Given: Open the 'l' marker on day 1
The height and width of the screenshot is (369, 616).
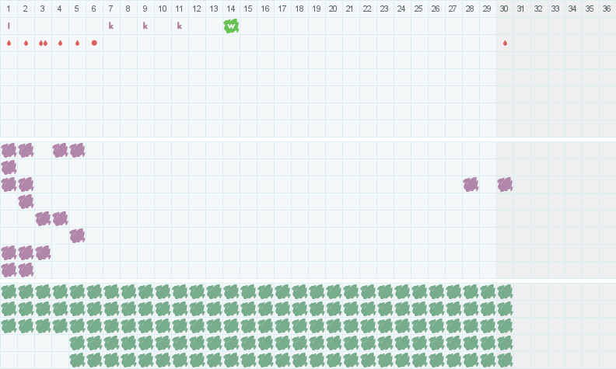Looking at the screenshot, I should click(x=9, y=26).
